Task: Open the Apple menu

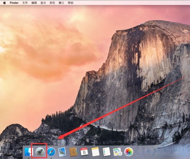Action: click(x=4, y=2)
